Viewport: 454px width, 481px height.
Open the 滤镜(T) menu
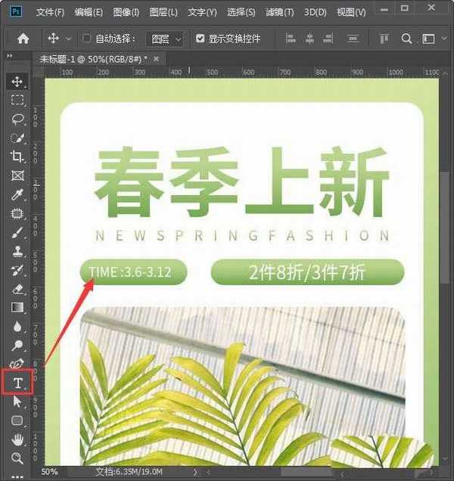(x=281, y=13)
